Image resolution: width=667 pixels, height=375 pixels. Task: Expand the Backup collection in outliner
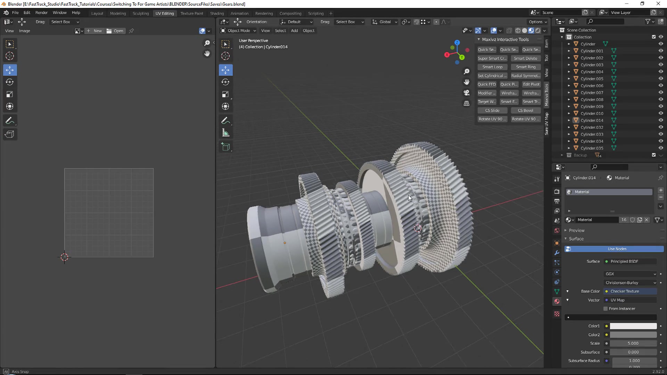(x=562, y=155)
